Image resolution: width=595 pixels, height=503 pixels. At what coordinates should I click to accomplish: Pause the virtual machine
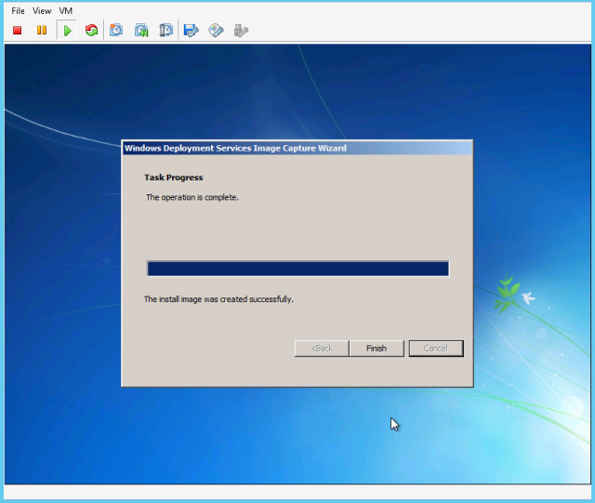[x=41, y=31]
